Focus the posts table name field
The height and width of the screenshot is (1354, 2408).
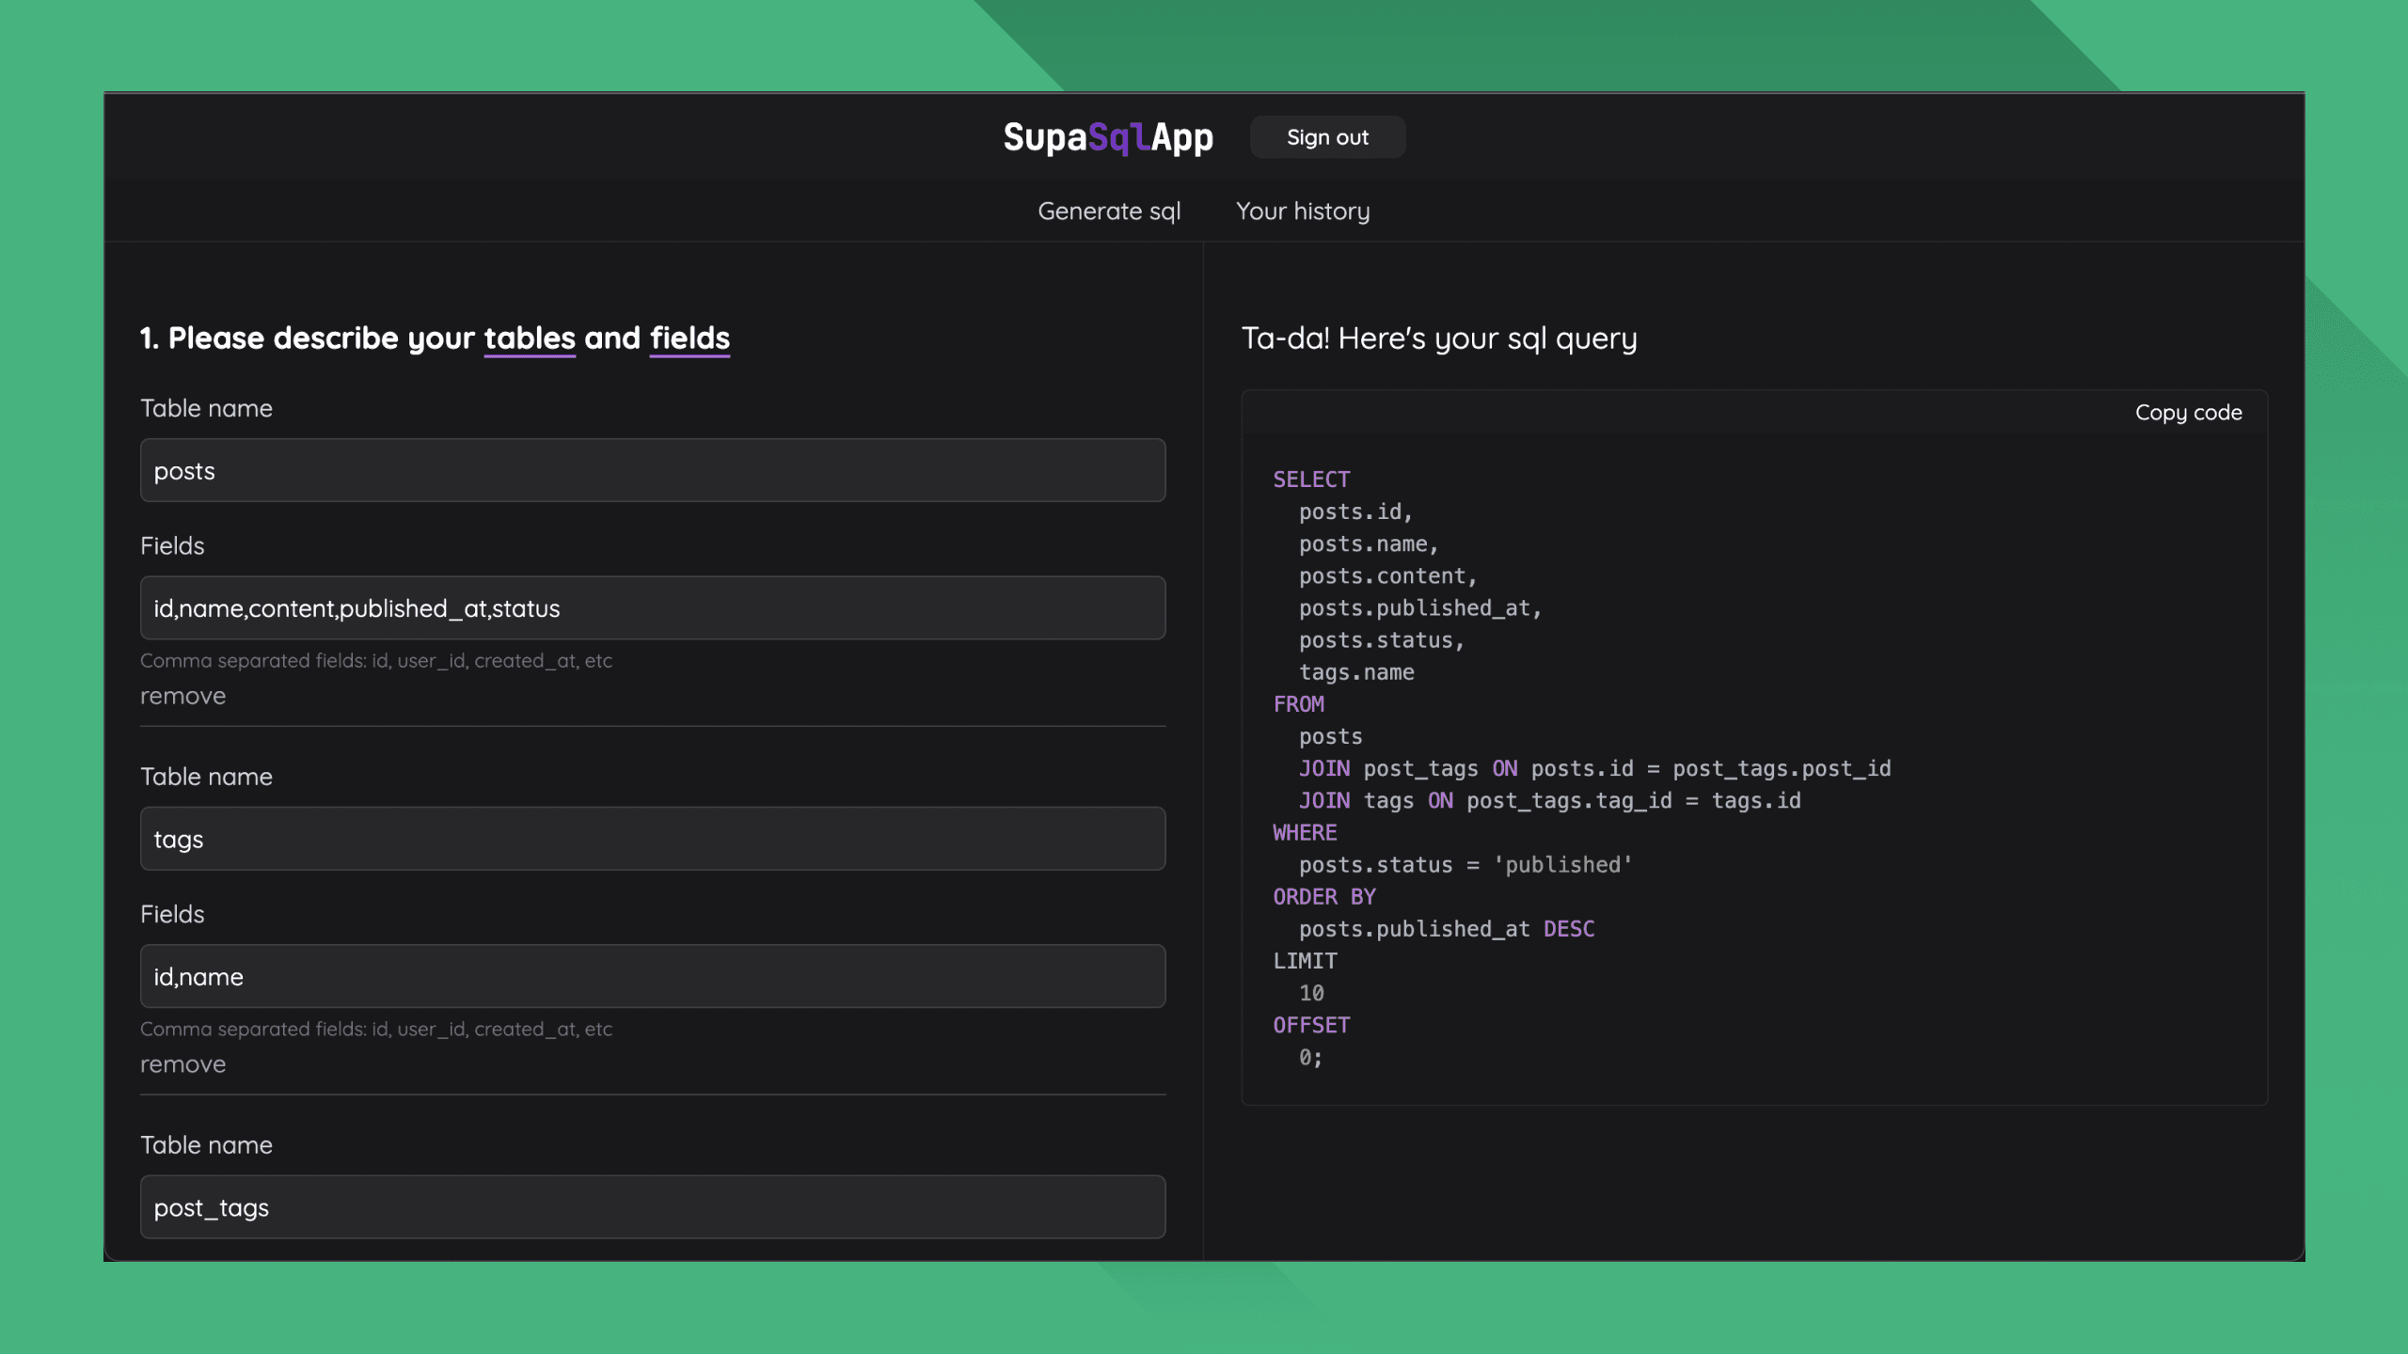(652, 470)
